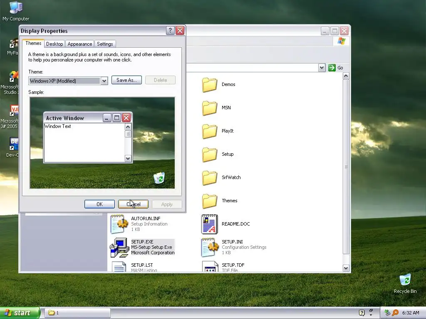Switch to the Desktop tab
426x319 pixels.
[54, 44]
